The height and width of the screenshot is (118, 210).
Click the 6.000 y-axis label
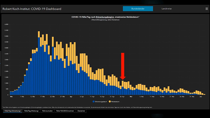[x=6, y=24]
